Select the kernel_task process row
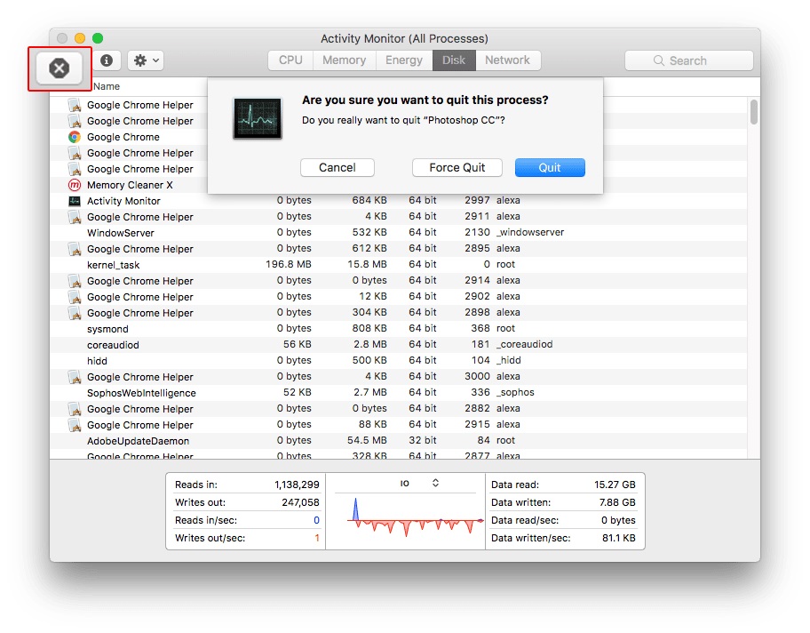The height and width of the screenshot is (633, 810). coord(398,265)
